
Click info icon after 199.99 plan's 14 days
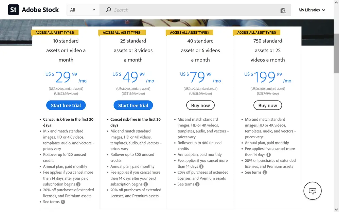tap(269, 155)
